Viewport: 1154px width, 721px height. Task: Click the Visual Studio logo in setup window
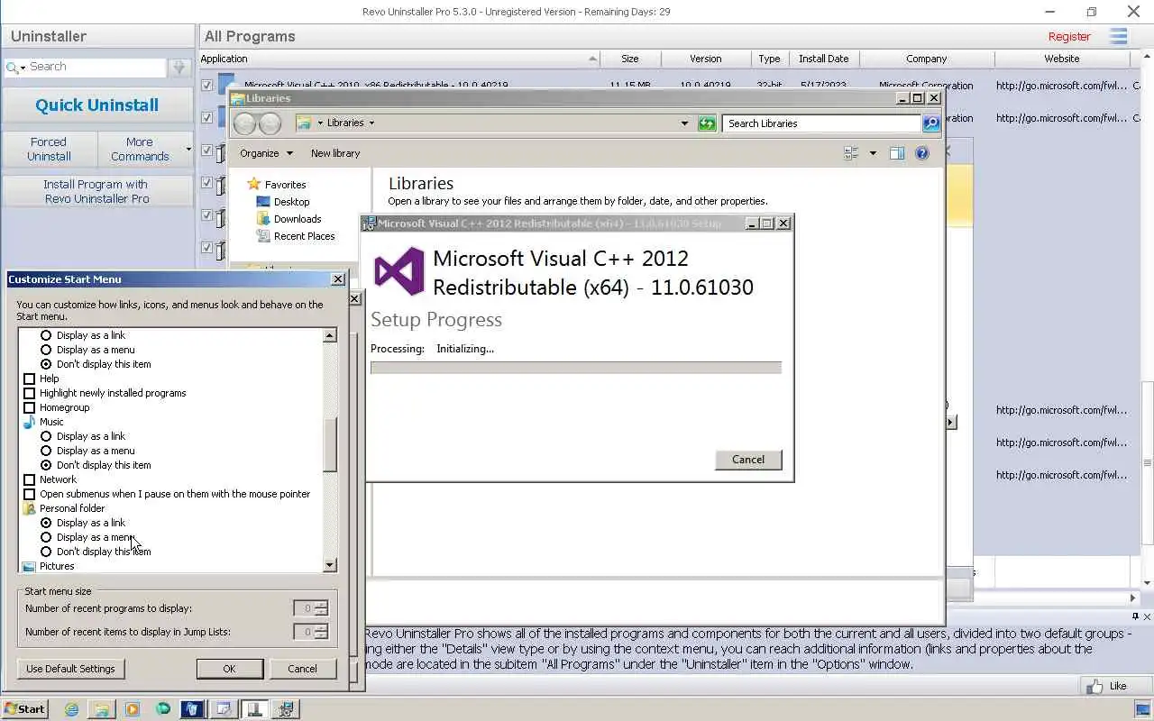[x=398, y=271]
